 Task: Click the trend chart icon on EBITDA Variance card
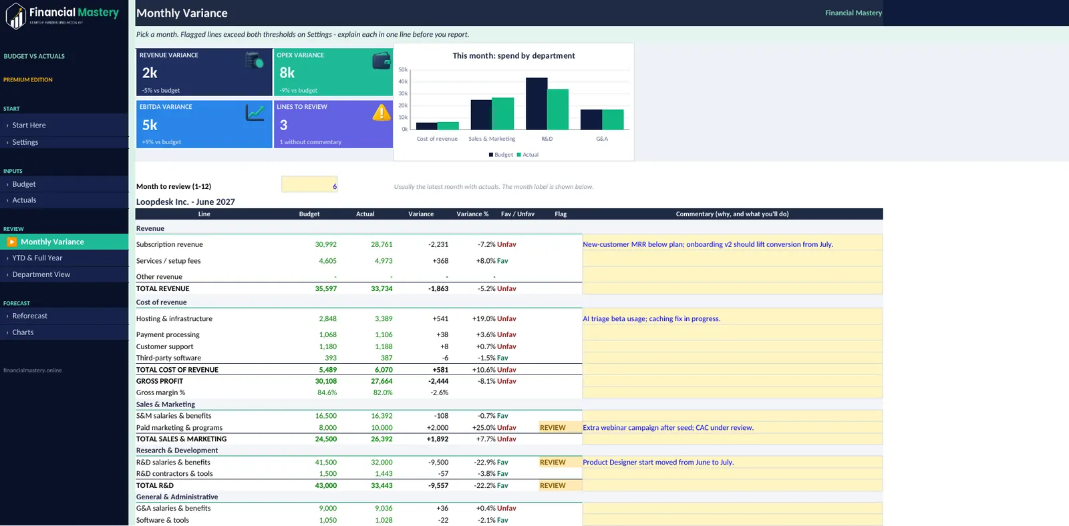pyautogui.click(x=255, y=112)
